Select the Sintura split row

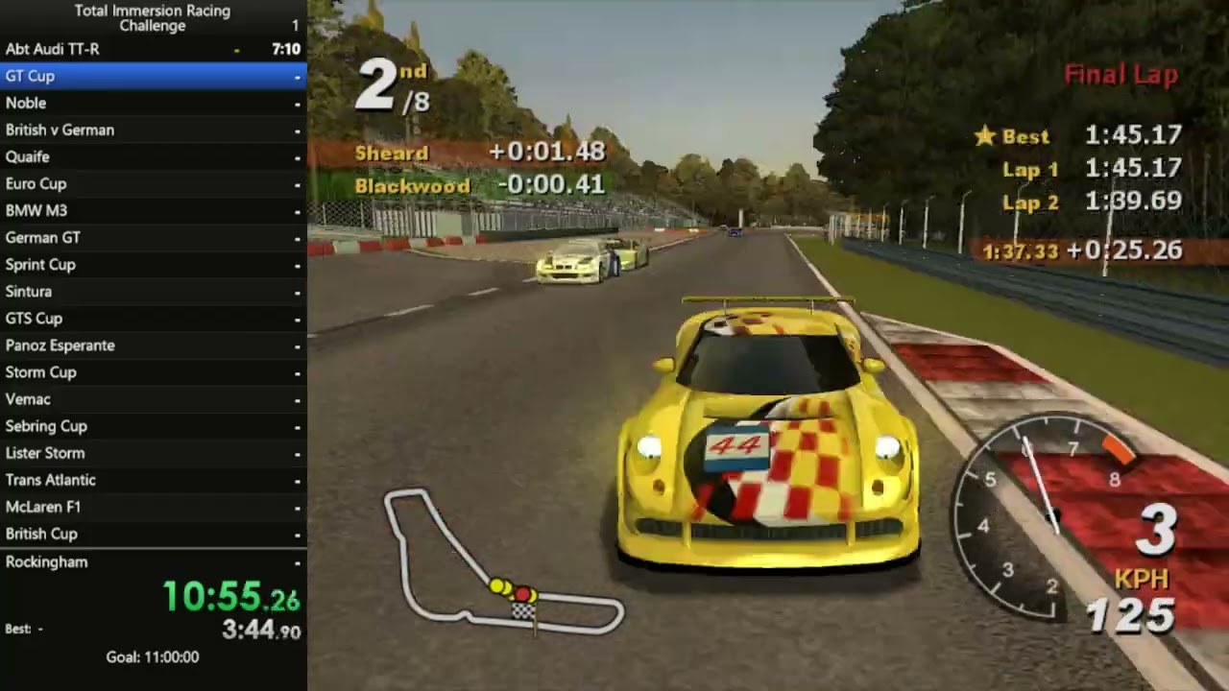coord(154,291)
